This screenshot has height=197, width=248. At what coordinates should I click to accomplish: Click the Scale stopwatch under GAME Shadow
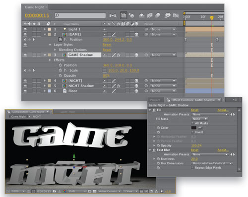[x=61, y=70]
